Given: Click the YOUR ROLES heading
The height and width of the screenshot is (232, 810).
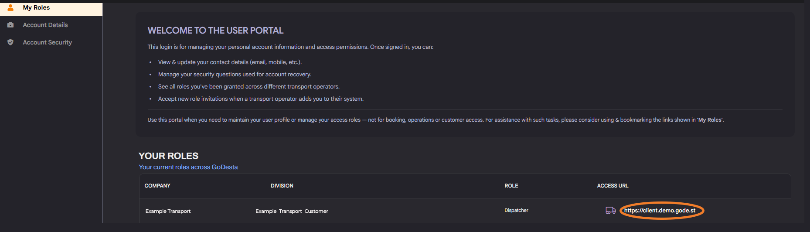Looking at the screenshot, I should [168, 156].
